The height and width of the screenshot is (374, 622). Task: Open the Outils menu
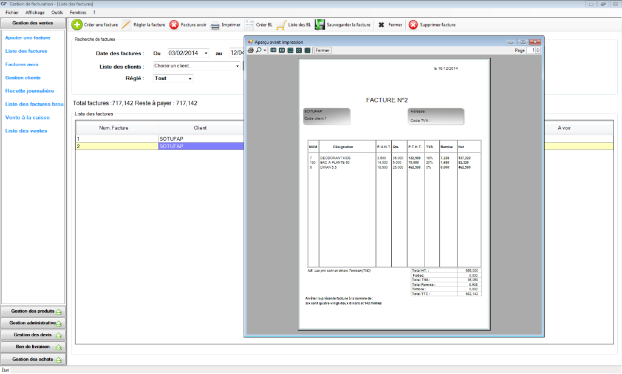57,12
